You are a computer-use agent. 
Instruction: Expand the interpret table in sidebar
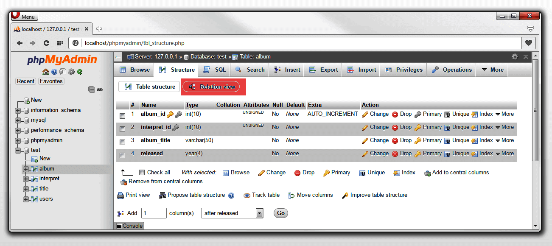coord(25,179)
